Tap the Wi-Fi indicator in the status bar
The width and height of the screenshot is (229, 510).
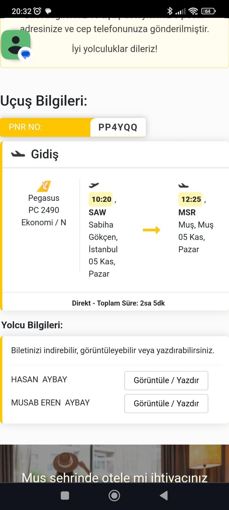(x=193, y=11)
